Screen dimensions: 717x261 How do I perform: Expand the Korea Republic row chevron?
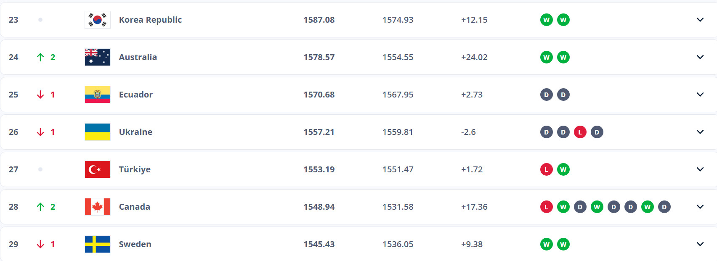click(700, 20)
